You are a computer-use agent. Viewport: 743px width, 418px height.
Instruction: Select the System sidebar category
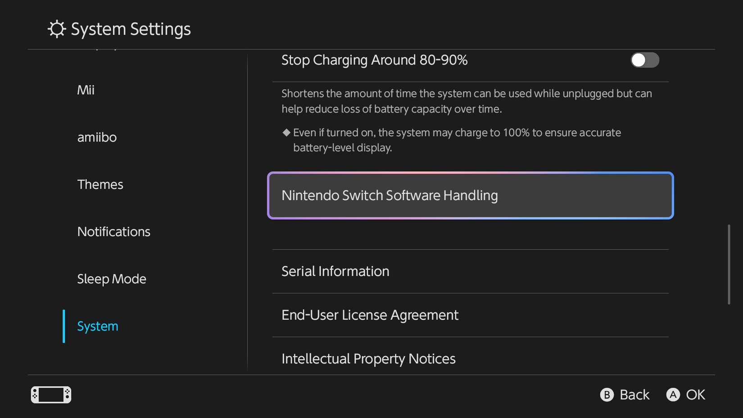coord(98,326)
